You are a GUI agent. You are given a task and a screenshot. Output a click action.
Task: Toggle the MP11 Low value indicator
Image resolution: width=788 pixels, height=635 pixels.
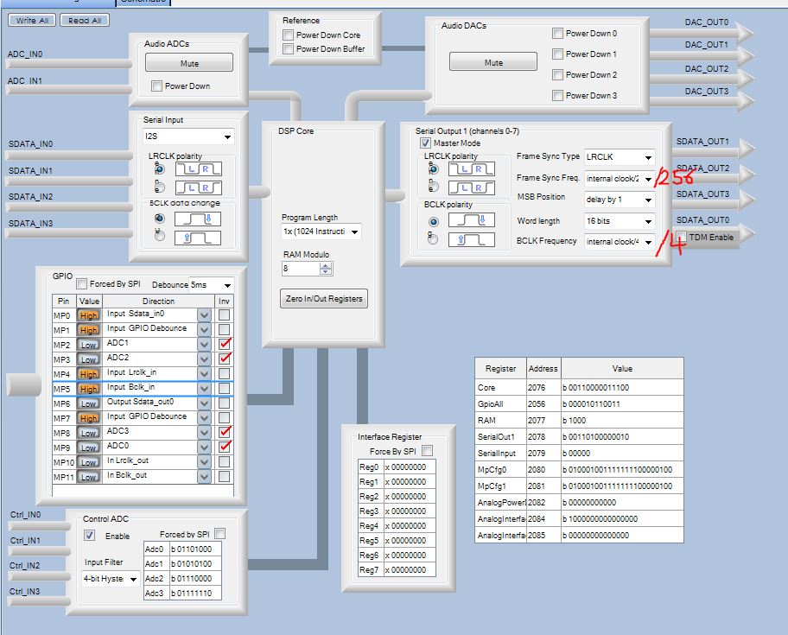[x=89, y=477]
